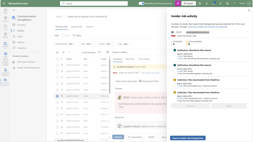The image size is (253, 142).
Task: Toggle New Microsoft Purview portal switch
Action: (141, 3)
